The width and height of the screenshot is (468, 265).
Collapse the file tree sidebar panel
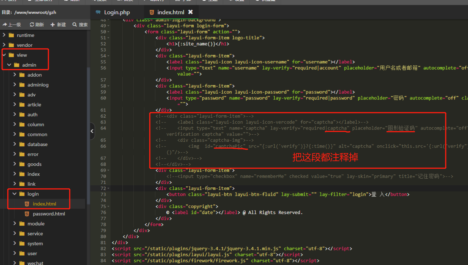pyautogui.click(x=92, y=131)
